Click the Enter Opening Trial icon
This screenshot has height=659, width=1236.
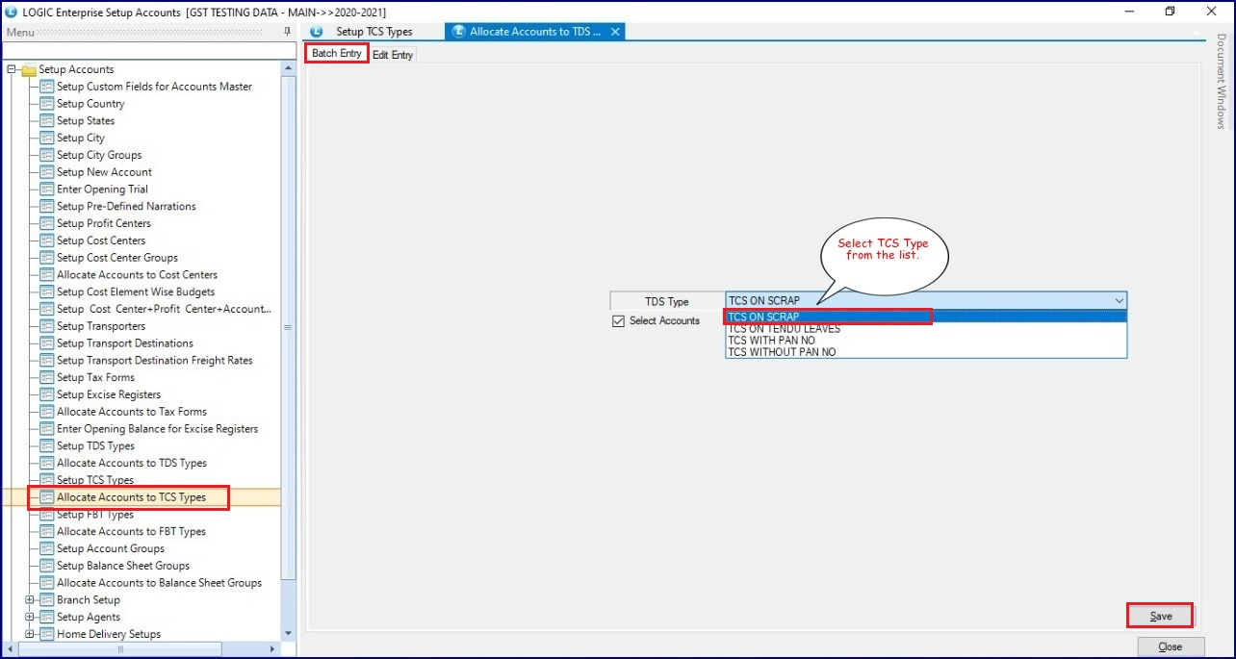[x=47, y=190]
